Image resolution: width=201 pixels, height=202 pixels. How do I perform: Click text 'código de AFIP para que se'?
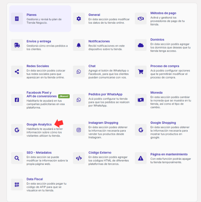pos(44,187)
